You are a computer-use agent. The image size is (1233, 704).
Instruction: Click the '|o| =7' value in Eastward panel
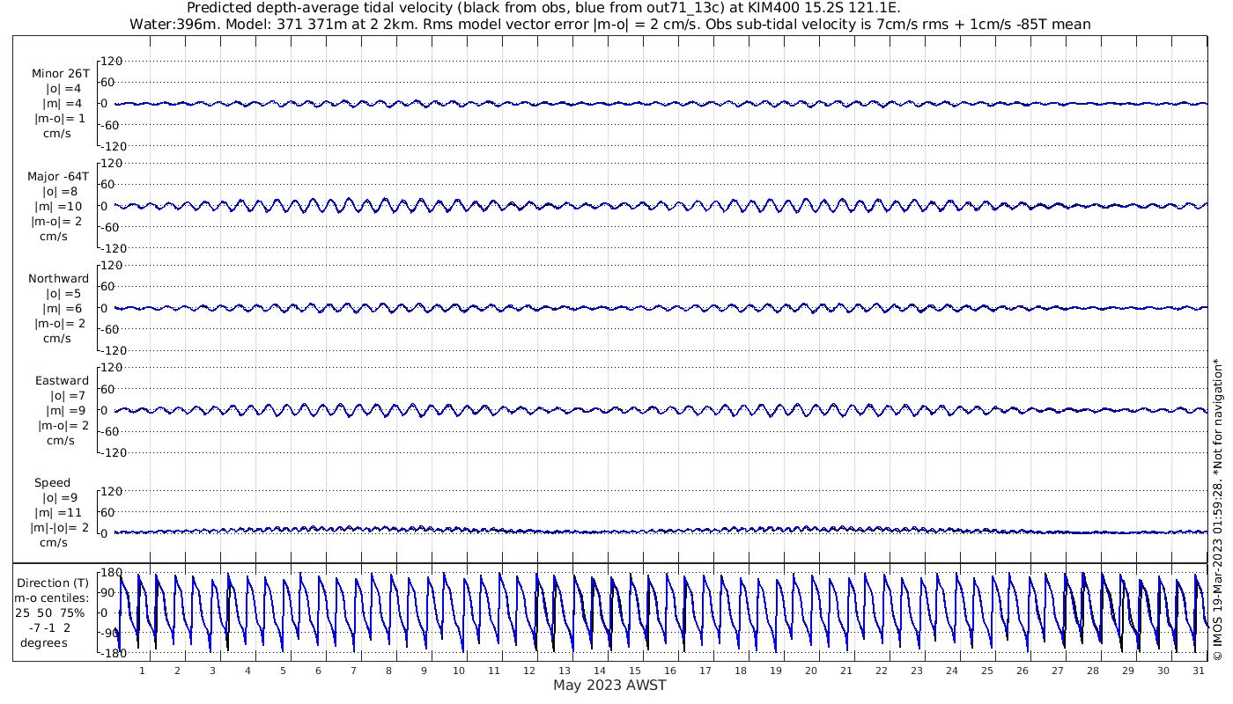click(x=68, y=396)
